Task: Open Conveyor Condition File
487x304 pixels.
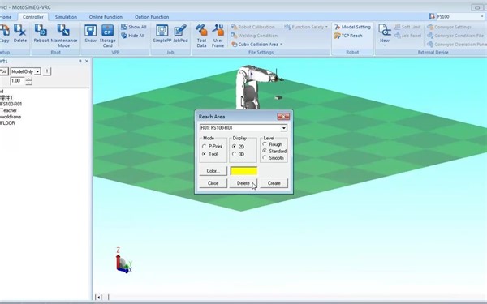Action: pos(455,36)
